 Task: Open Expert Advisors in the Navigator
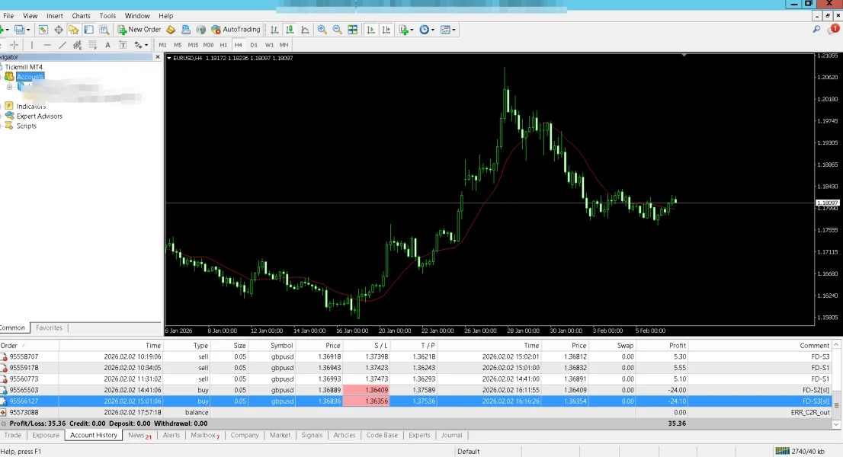39,116
